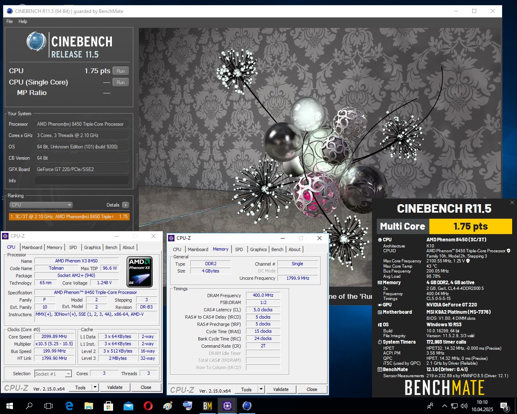
Task: Run the CPU Single Core benchmark
Action: click(x=120, y=82)
